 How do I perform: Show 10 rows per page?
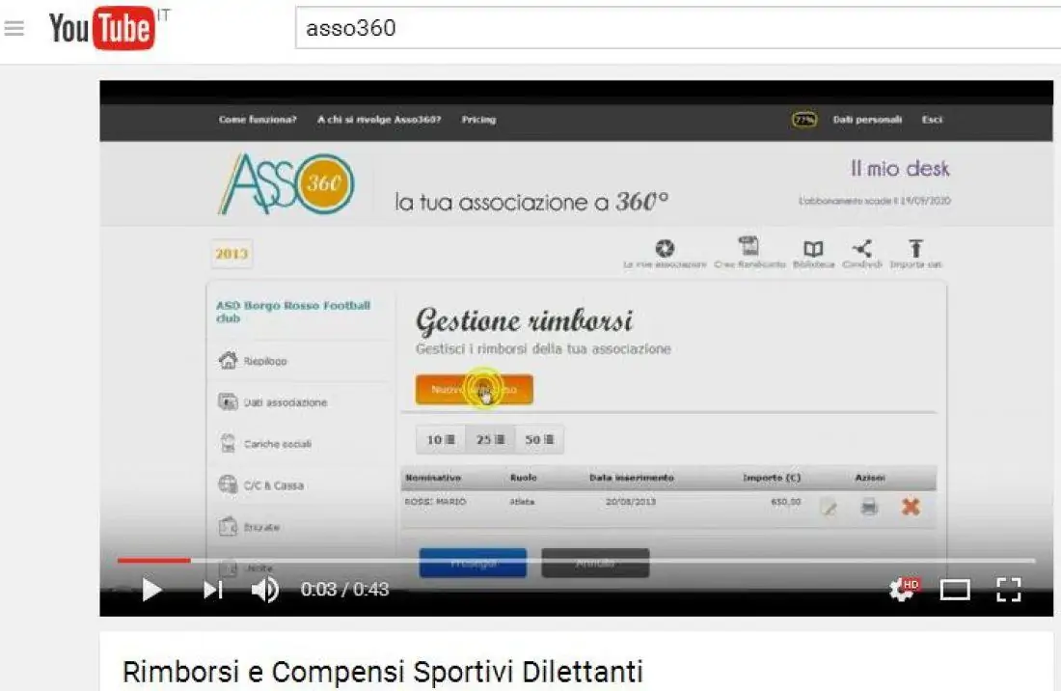(x=441, y=440)
